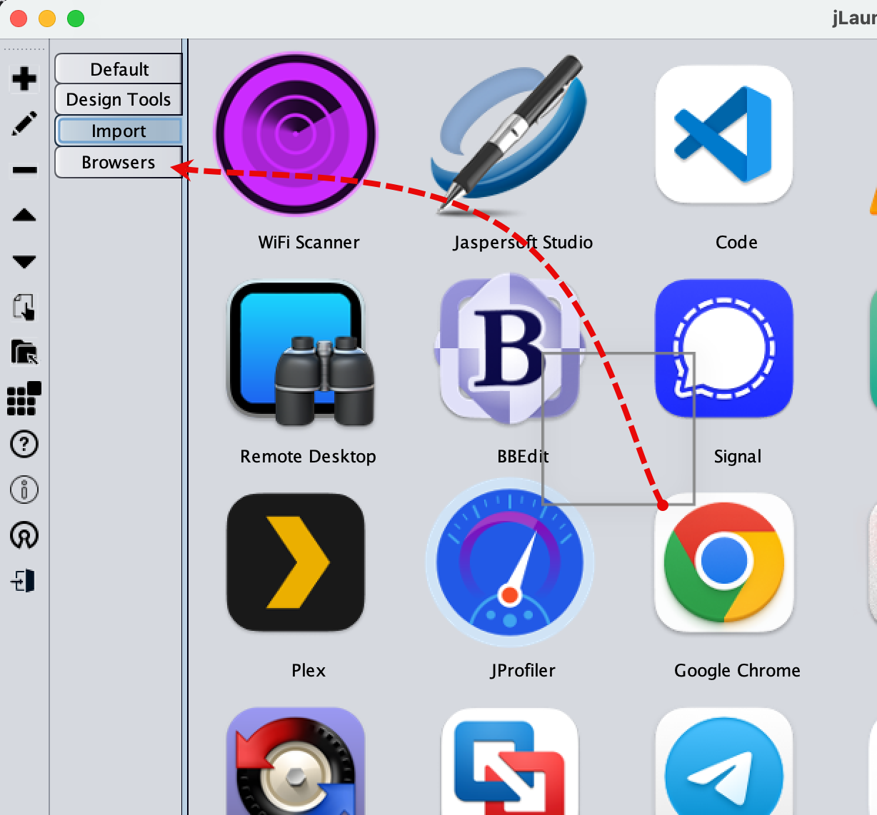
Task: Click the minus icon to remove group
Action: pos(24,170)
